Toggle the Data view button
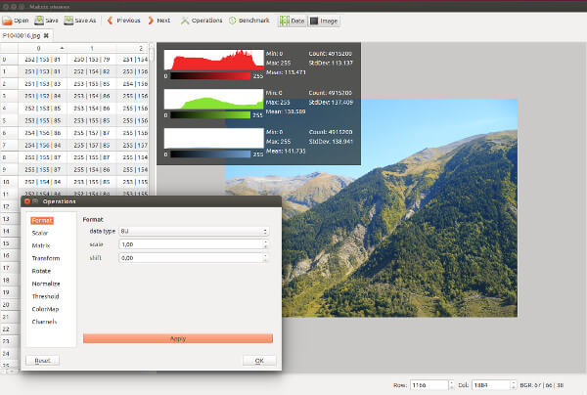Viewport: 587px width, 395px height. click(291, 20)
